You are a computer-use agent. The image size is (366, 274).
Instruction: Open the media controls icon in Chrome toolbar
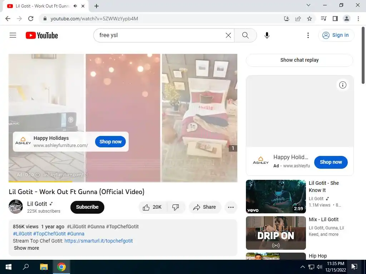tap(323, 19)
